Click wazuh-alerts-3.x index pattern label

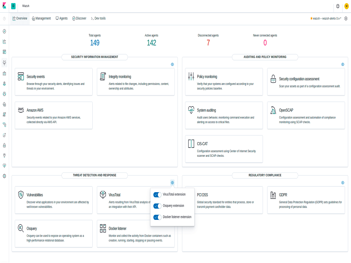(327, 19)
